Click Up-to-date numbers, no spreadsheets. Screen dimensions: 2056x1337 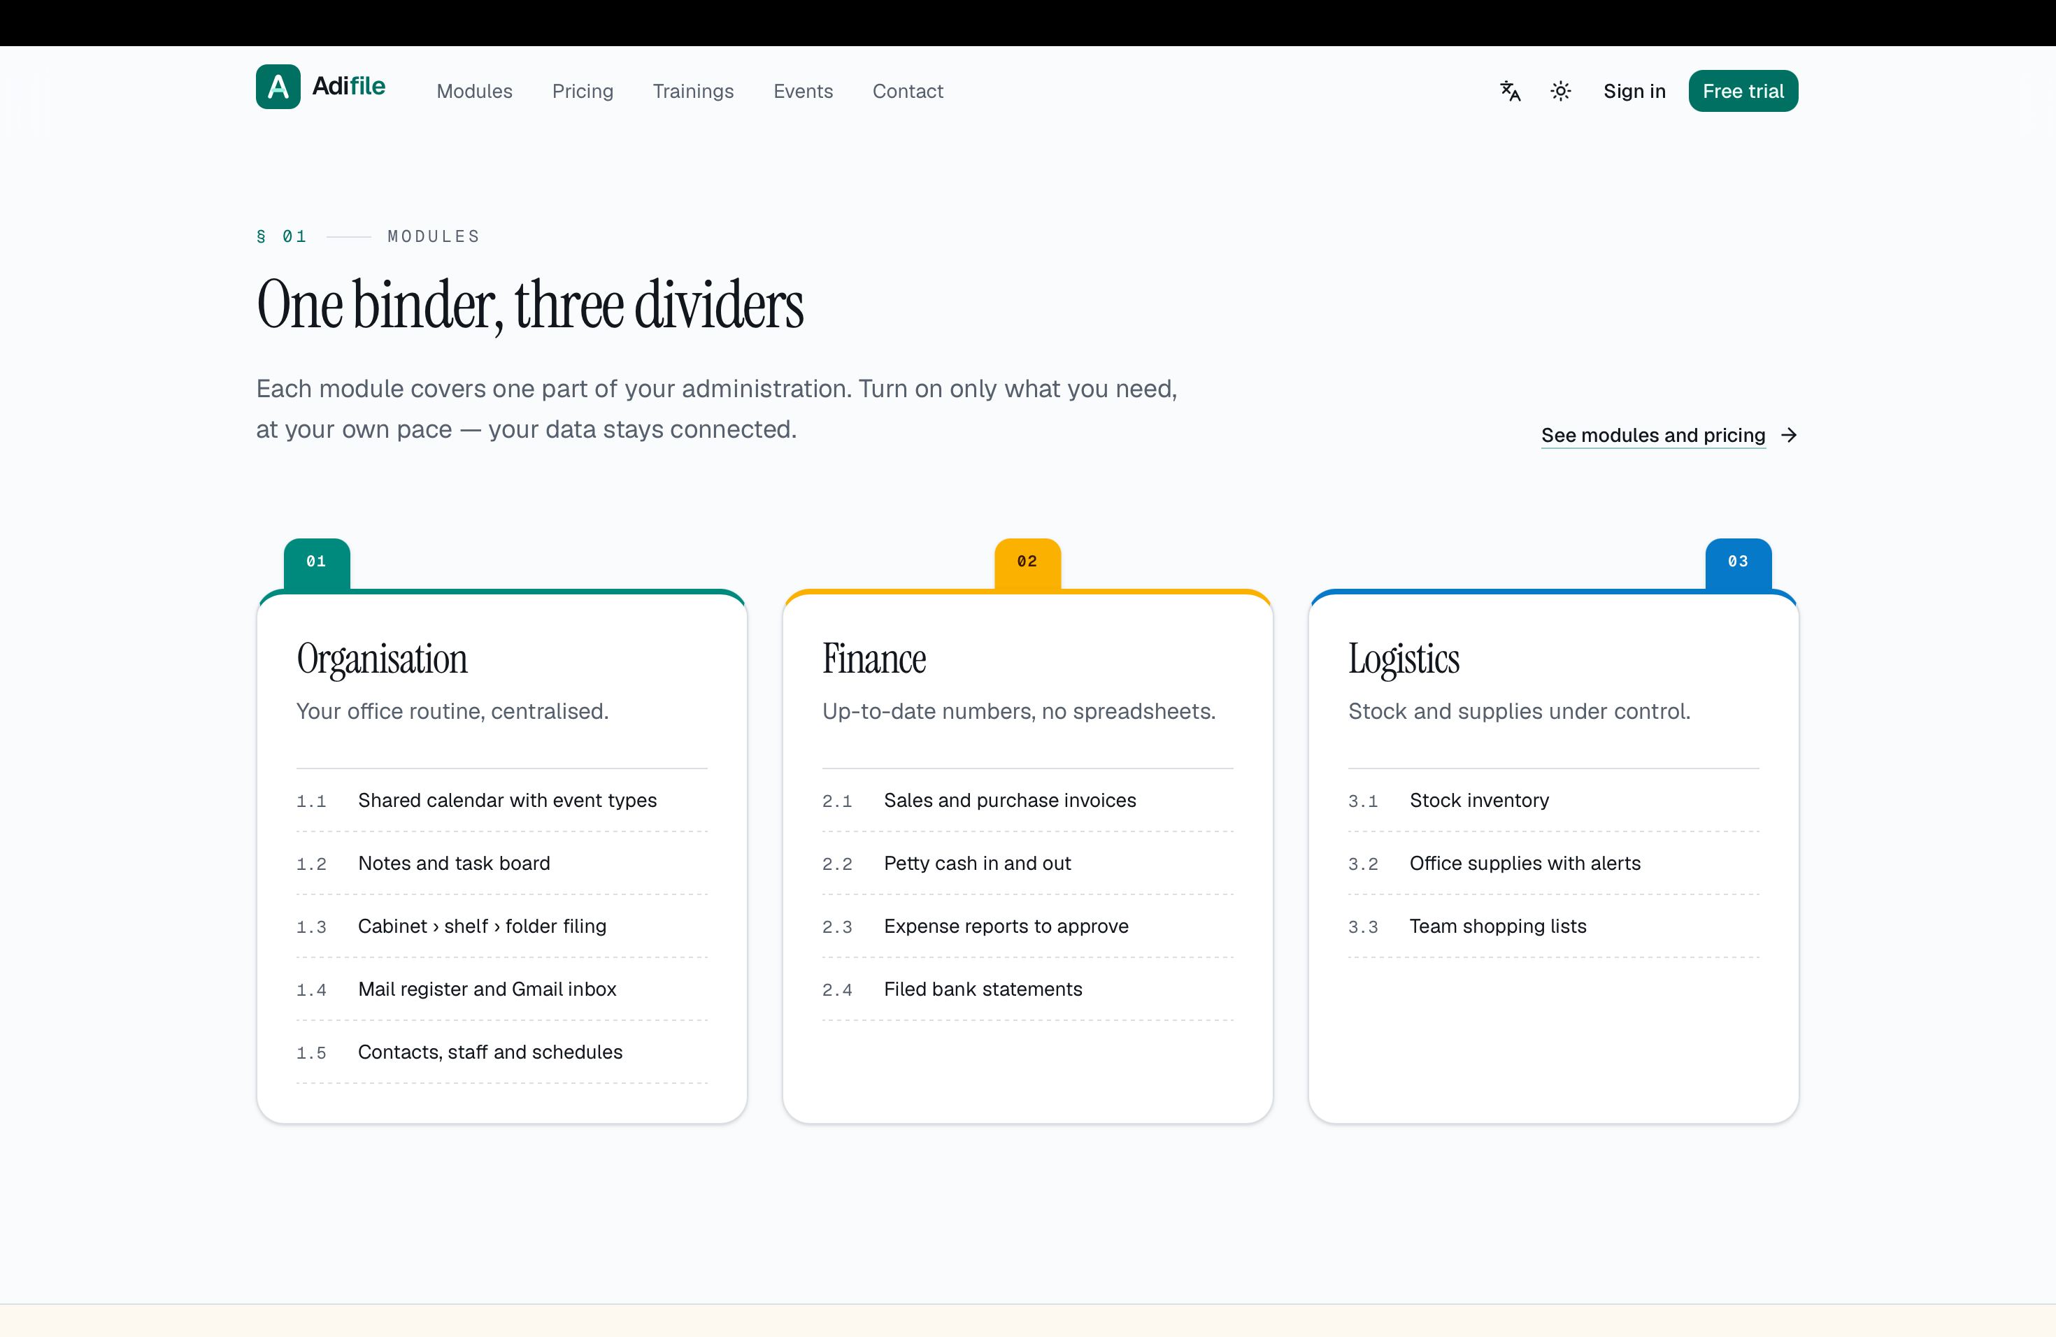[x=1018, y=711]
